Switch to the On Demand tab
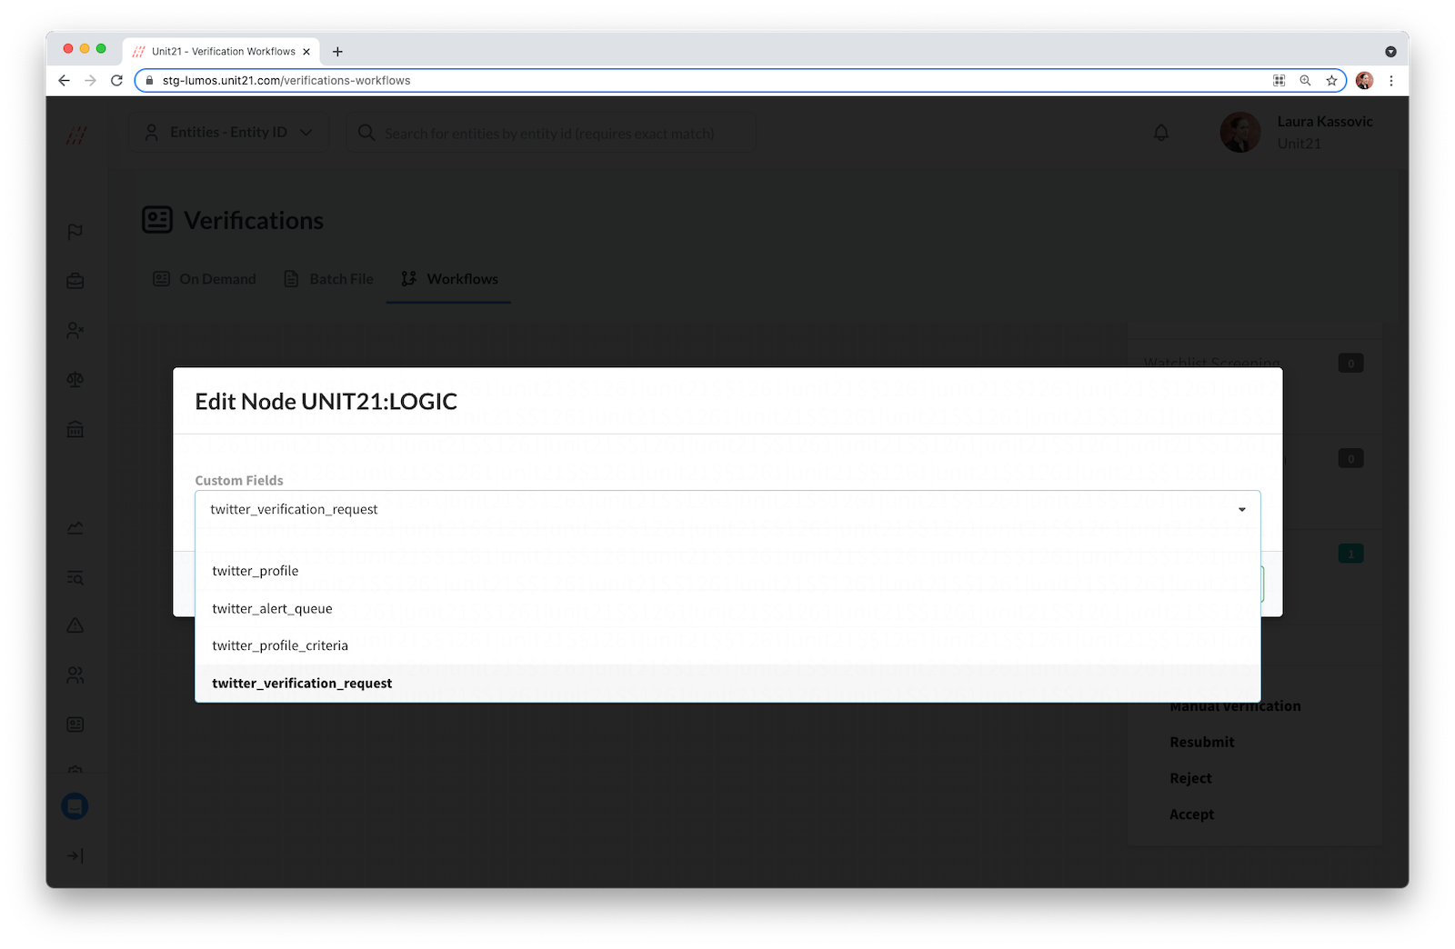The image size is (1455, 949). [205, 279]
